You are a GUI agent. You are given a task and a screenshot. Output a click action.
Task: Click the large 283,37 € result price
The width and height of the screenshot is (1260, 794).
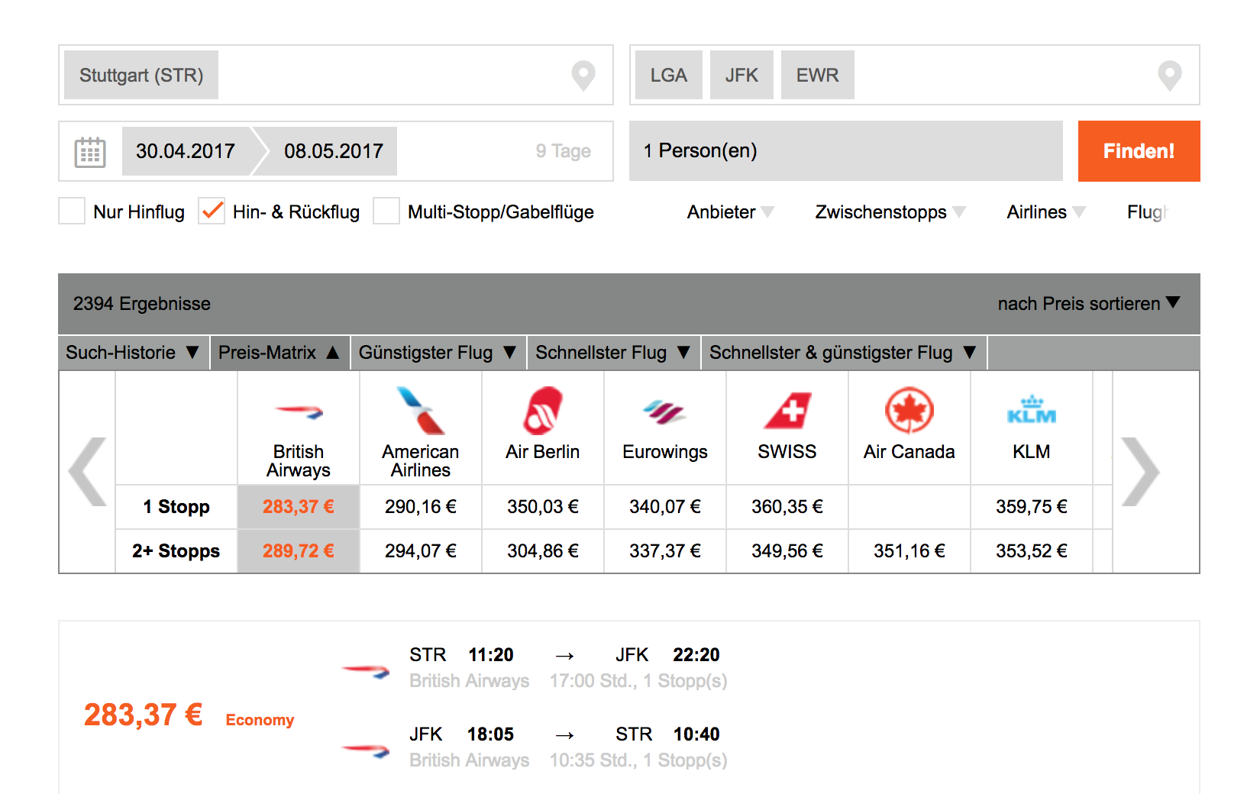(x=143, y=715)
